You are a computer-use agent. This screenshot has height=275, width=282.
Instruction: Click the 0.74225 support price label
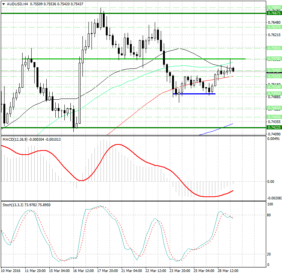(x=274, y=128)
